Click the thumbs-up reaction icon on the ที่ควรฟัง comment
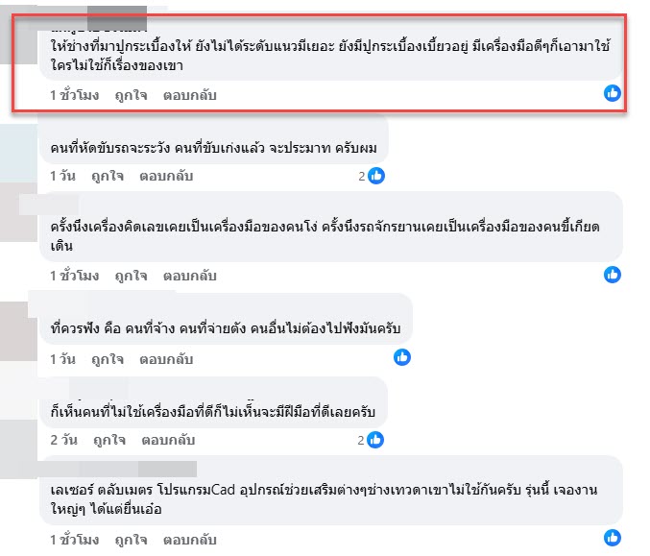The image size is (650, 556). [402, 357]
